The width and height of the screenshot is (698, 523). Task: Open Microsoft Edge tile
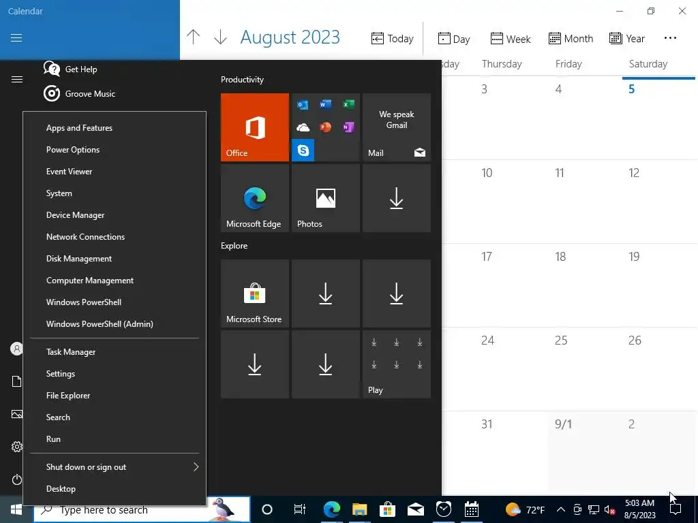click(255, 198)
